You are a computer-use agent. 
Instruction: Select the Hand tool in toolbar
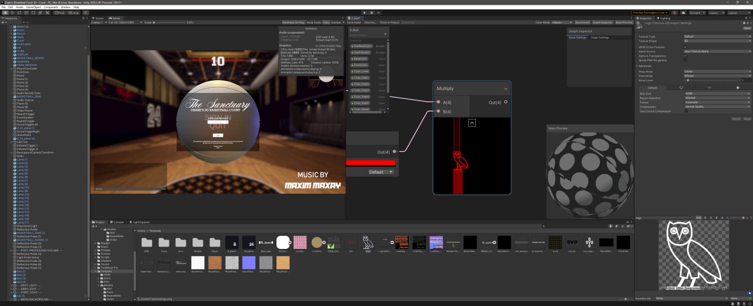tap(5, 12)
